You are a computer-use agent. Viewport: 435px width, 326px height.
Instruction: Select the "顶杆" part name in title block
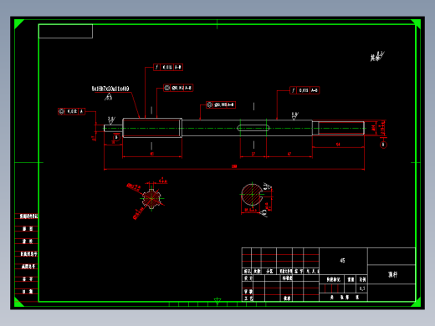[x=392, y=275]
